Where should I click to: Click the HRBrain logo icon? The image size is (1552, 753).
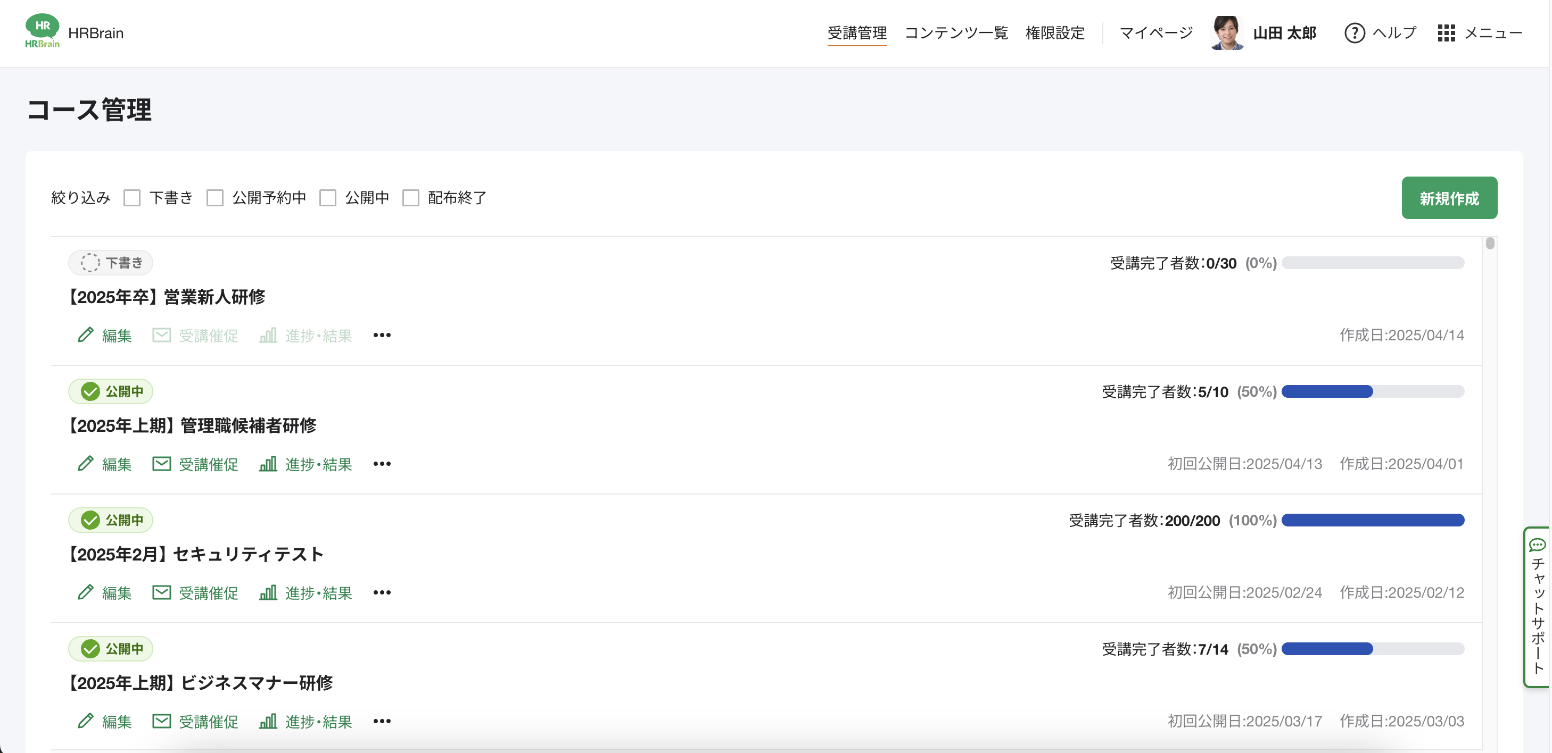click(42, 31)
